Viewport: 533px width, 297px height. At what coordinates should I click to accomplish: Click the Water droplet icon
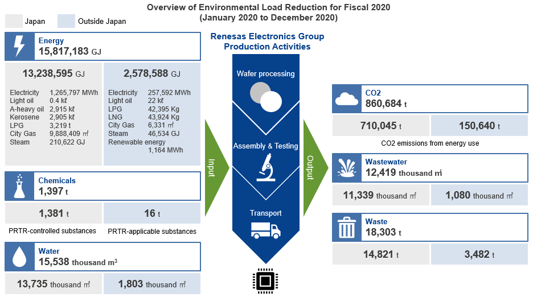tap(19, 257)
